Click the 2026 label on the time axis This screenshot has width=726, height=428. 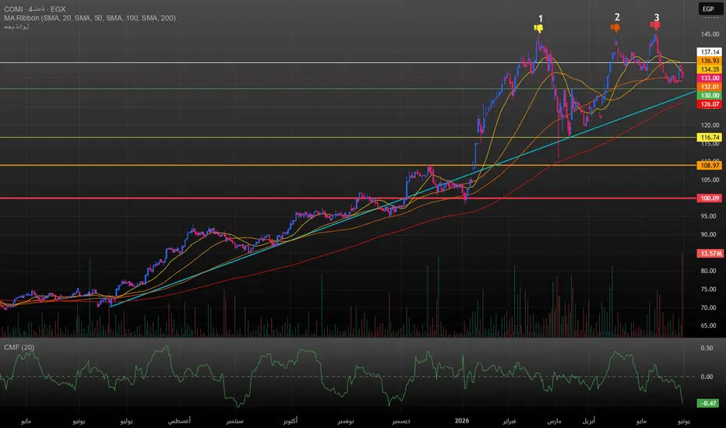click(462, 420)
